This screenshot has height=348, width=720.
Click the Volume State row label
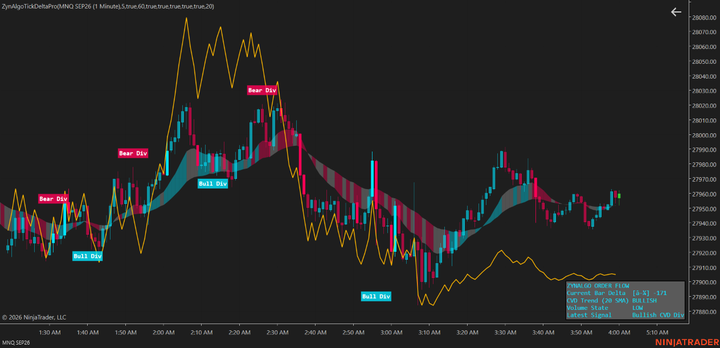pos(587,308)
